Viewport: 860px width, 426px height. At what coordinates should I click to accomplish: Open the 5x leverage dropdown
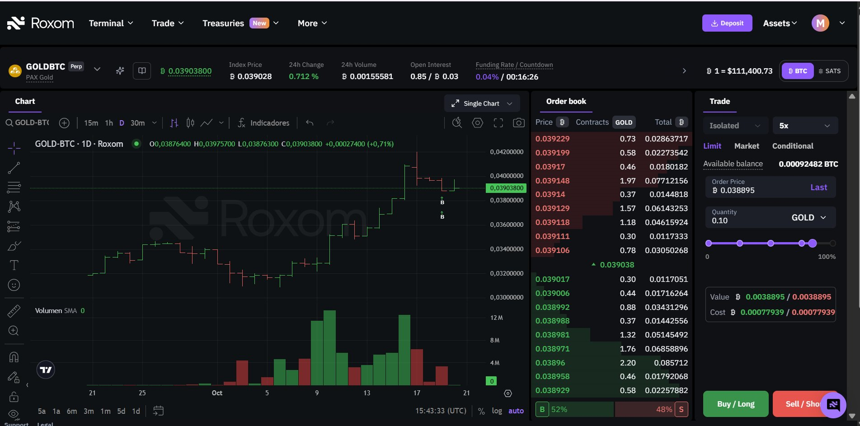point(805,126)
